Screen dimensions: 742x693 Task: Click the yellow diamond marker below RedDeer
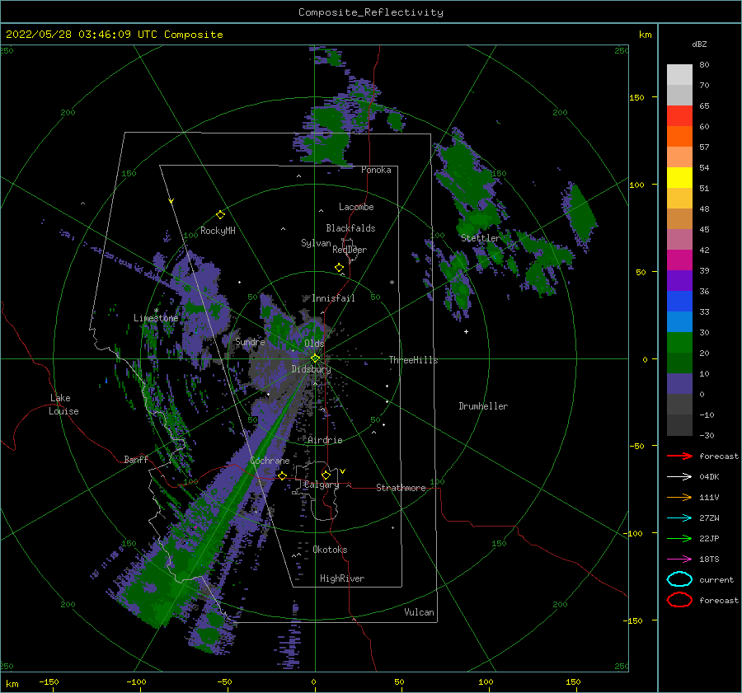[339, 268]
